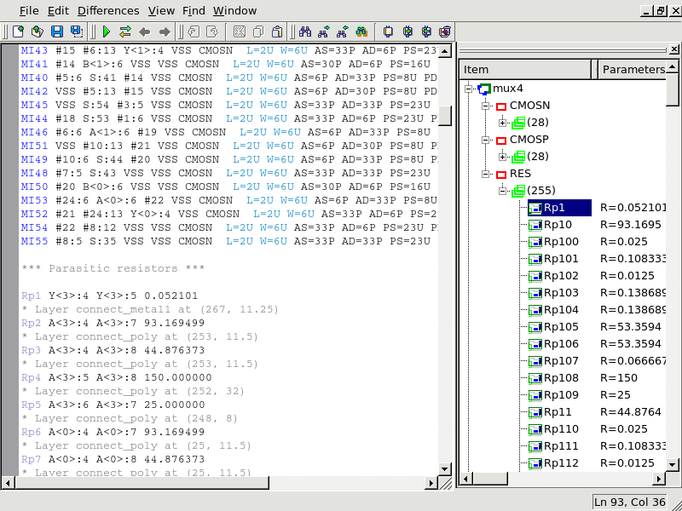This screenshot has height=511, width=682.
Task: Select the Rp108 resistor in the tree
Action: click(560, 378)
